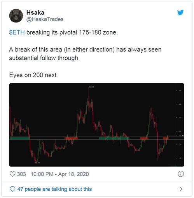The image size is (194, 198).
Task: Like the tweet with heart icon
Action: pyautogui.click(x=12, y=174)
